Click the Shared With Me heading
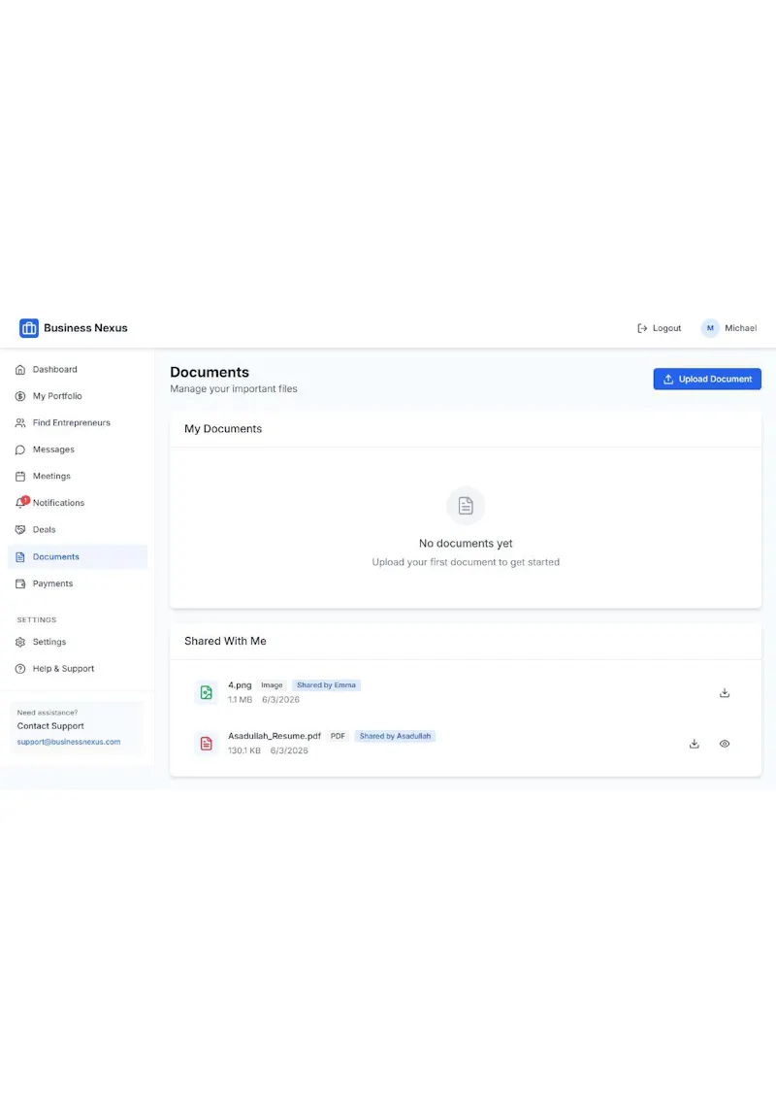The height and width of the screenshot is (1099, 776). coord(225,641)
